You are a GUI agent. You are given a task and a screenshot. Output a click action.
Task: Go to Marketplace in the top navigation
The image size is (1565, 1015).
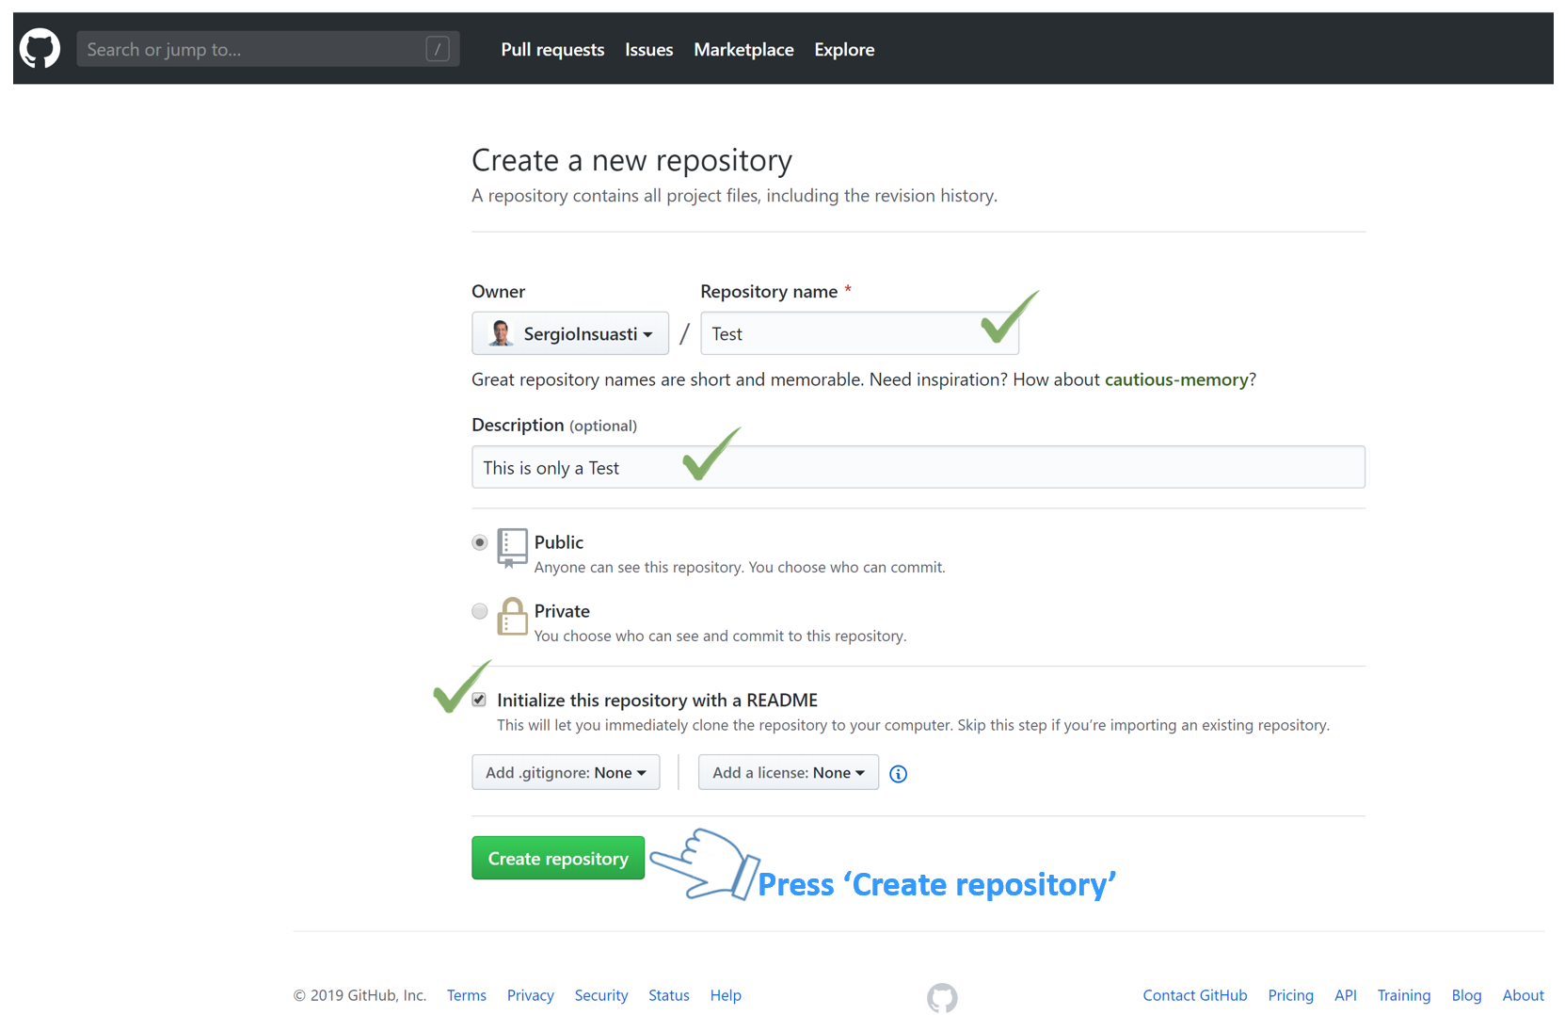[x=743, y=50]
